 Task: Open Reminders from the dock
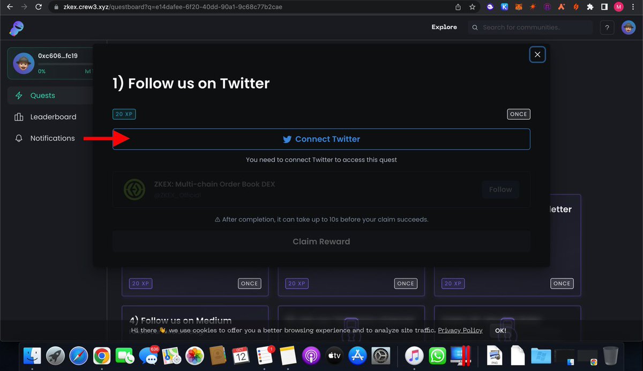264,355
